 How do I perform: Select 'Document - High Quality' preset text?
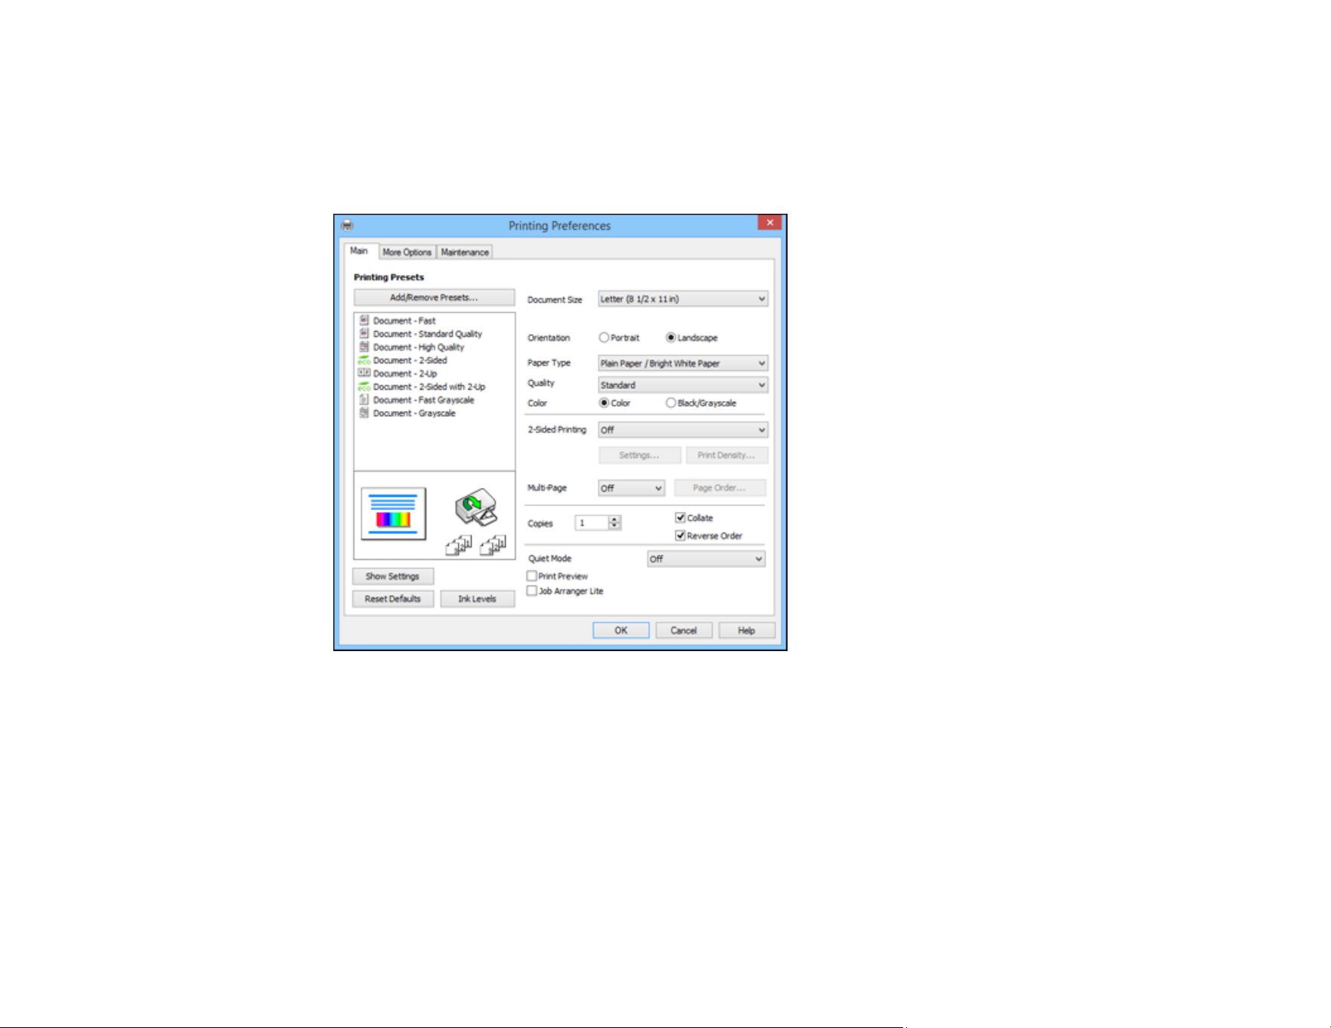(419, 347)
